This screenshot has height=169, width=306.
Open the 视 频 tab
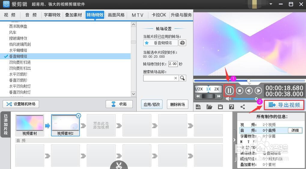coord(10,15)
